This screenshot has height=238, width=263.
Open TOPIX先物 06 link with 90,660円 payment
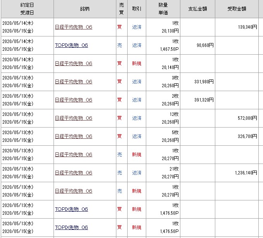(x=71, y=45)
